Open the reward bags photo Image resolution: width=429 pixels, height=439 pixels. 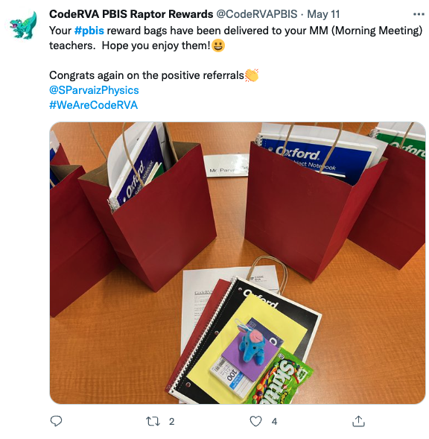(238, 263)
